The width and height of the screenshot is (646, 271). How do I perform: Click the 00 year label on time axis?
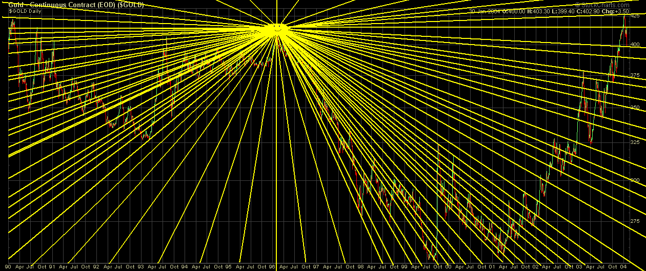coord(449,267)
